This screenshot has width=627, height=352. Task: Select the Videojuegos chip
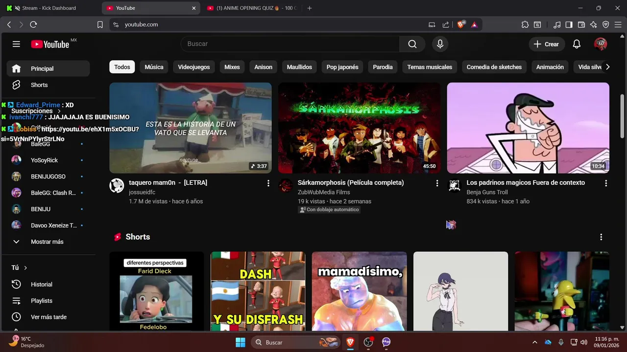coord(194,67)
